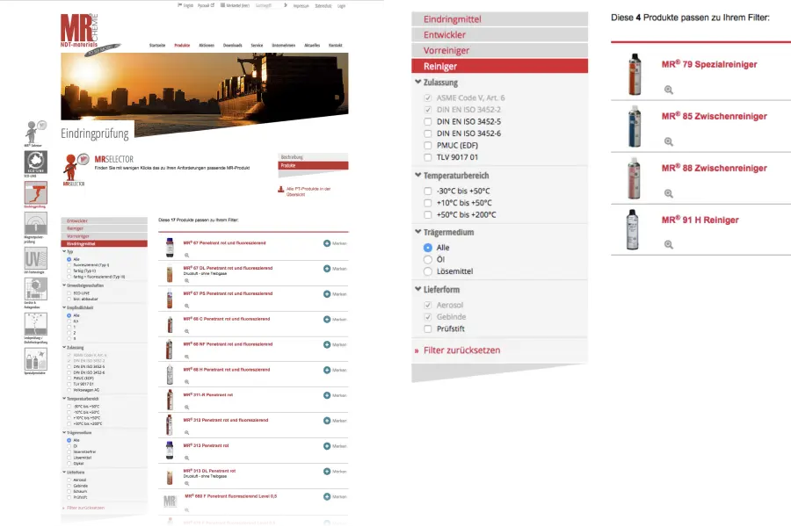Collapse Trägermedium section in small filter panel

(x=64, y=432)
